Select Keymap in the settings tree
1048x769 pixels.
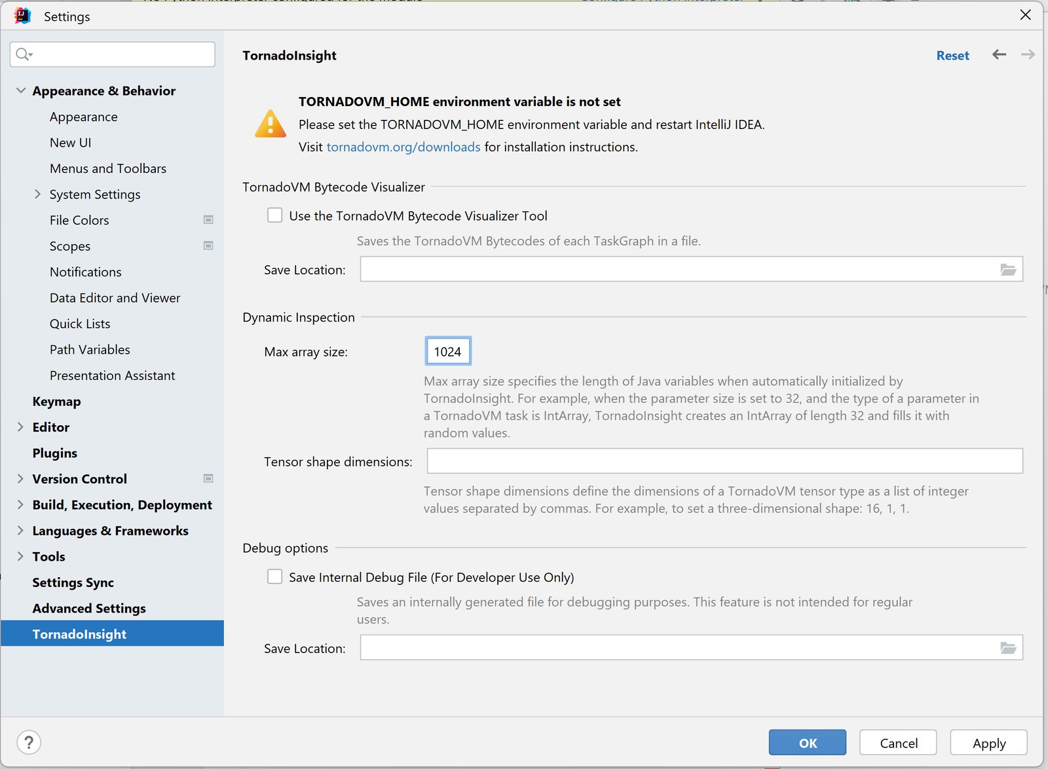coord(56,401)
